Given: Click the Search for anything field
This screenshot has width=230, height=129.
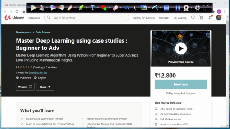Looking at the screenshot, I should point(87,18).
